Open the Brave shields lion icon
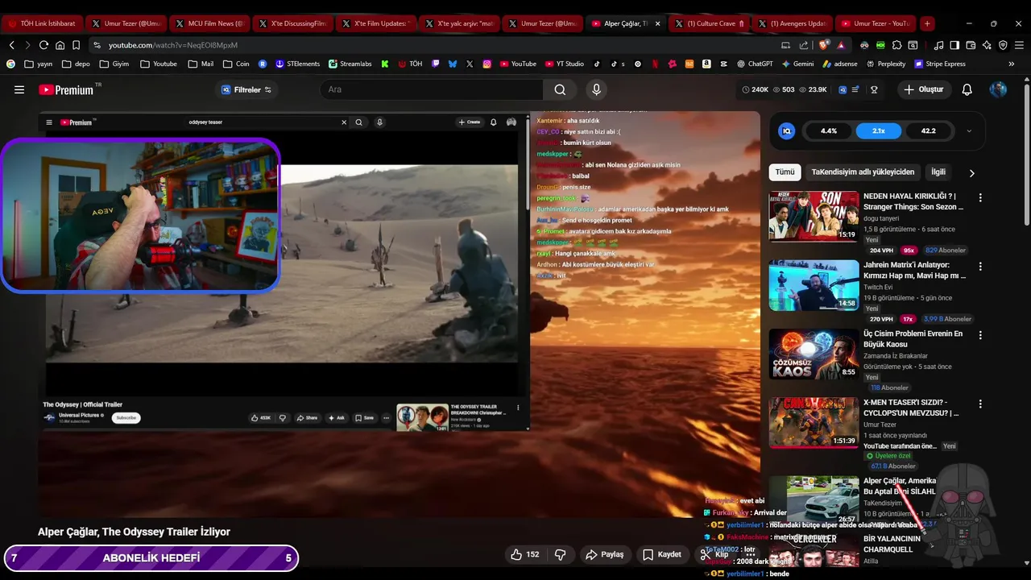Screen dimensions: 1031x580 click(x=823, y=45)
